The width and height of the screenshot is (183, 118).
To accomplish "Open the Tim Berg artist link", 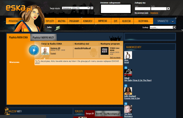I will click(128, 114).
